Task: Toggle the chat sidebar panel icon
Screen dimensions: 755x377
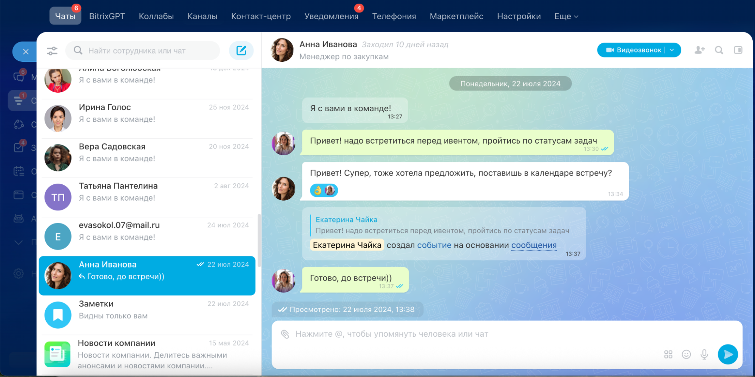Action: click(x=738, y=50)
